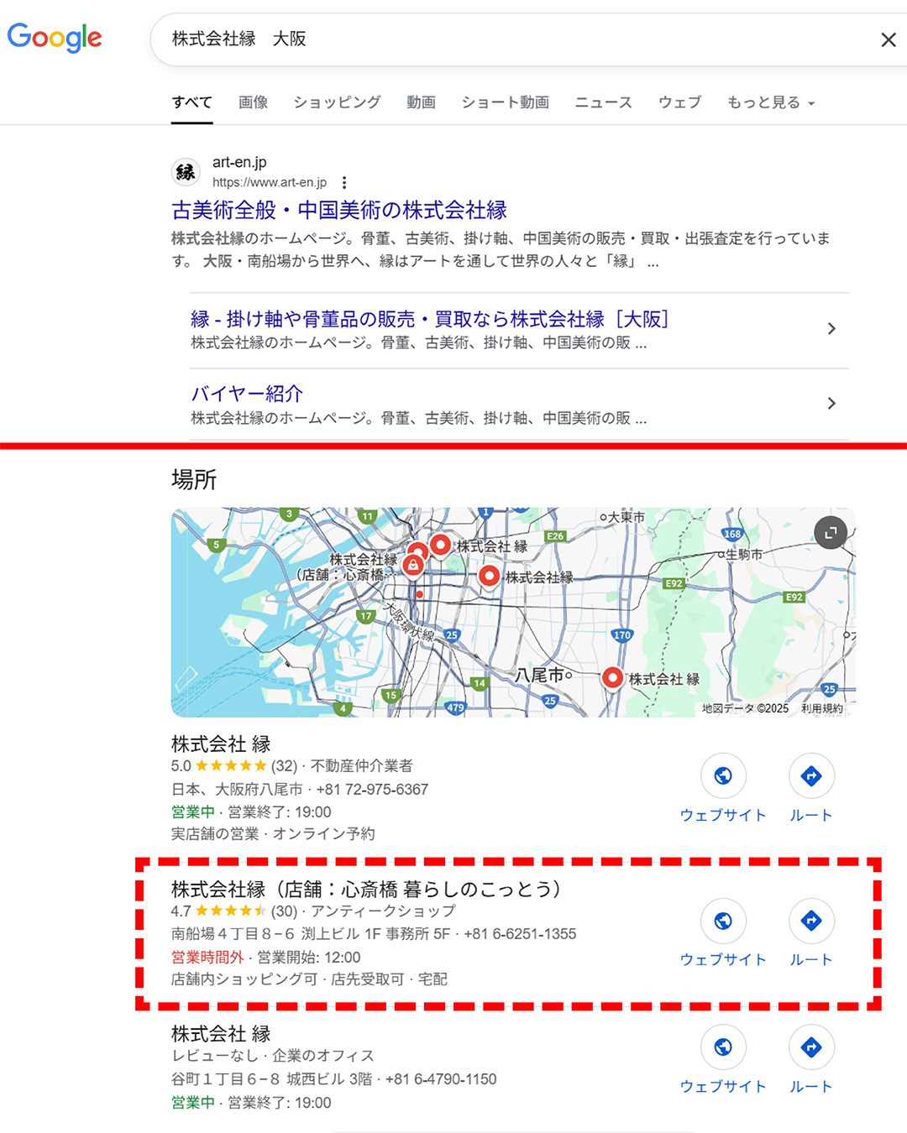This screenshot has width=907, height=1133.
Task: Open the 動画 tab
Action: coord(421,102)
